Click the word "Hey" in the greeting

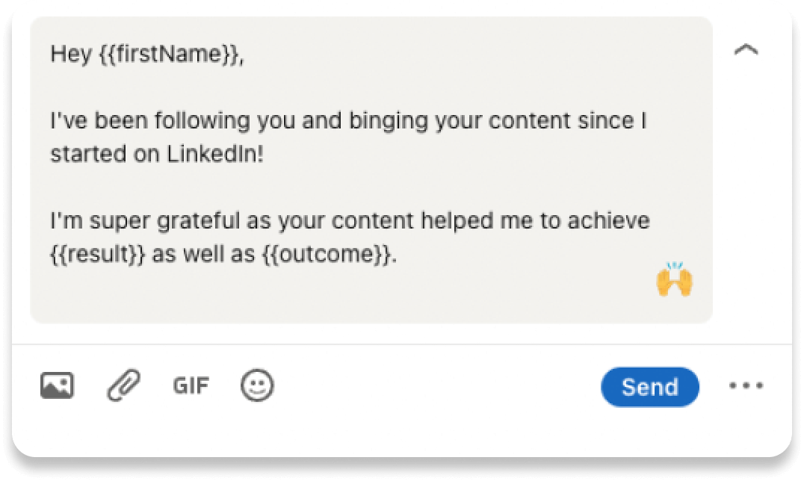[72, 55]
